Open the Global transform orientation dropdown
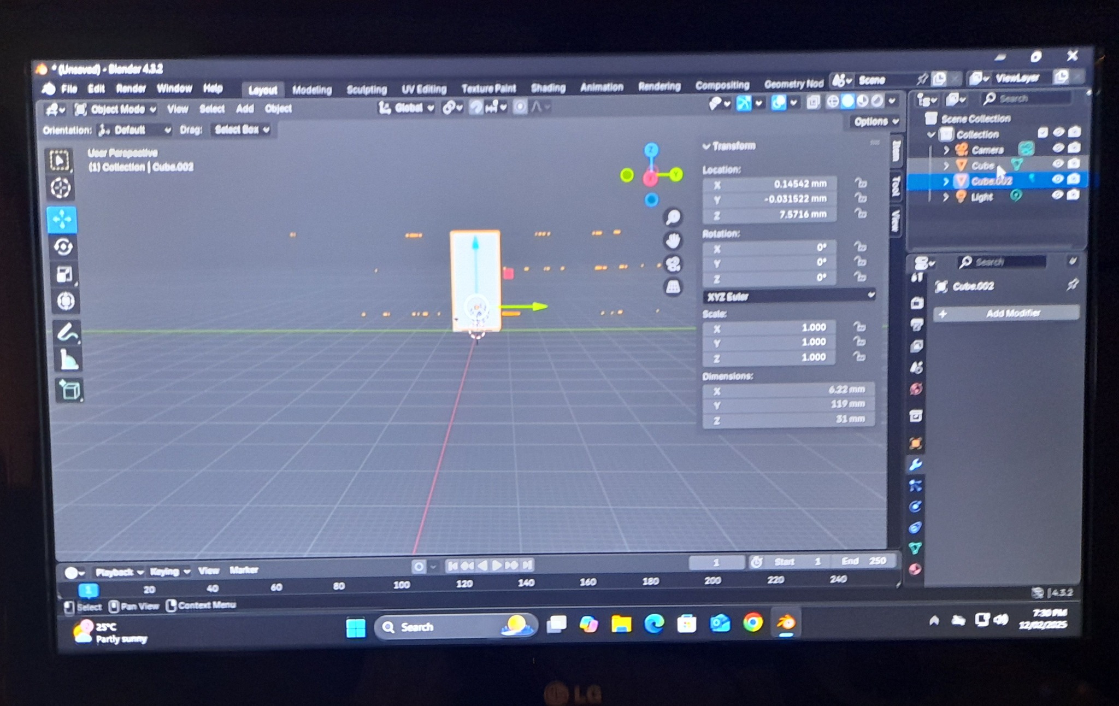Screen dimensions: 1119x706 pos(407,108)
